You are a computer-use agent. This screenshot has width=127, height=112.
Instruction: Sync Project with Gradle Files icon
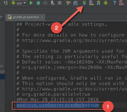pos(84,3)
